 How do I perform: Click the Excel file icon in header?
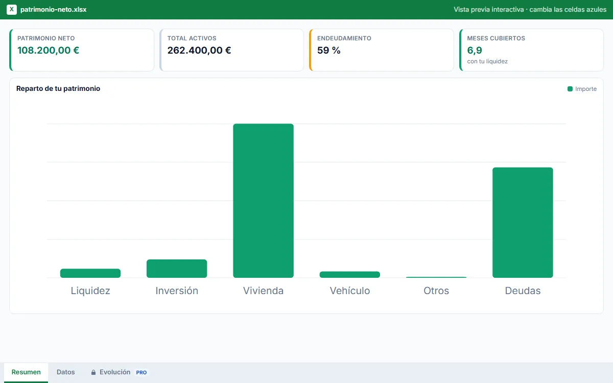[x=11, y=9]
